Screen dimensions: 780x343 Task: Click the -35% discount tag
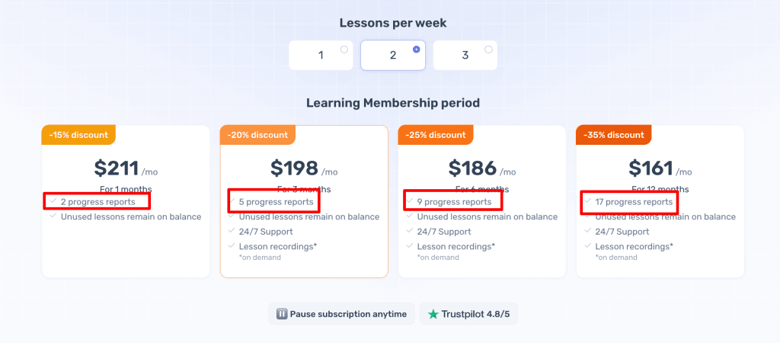614,135
